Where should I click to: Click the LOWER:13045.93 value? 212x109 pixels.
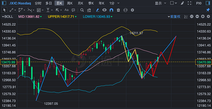tap(96, 17)
